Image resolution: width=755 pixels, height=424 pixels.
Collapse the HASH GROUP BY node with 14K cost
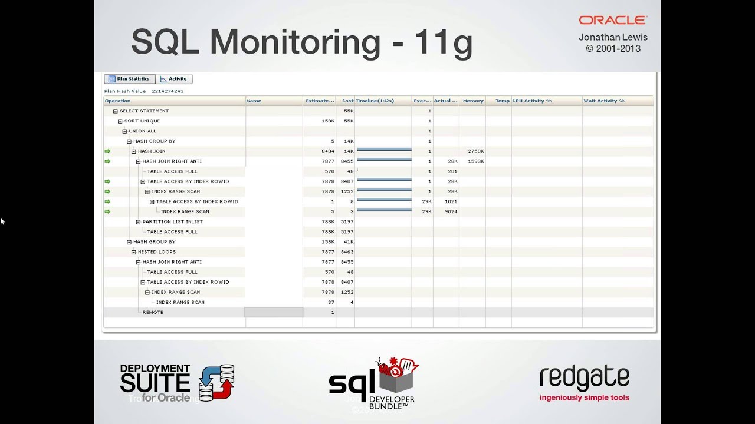pyautogui.click(x=129, y=141)
